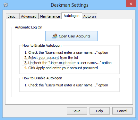Switch to the Autorun tab
This screenshot has width=138, height=120.
click(x=90, y=16)
